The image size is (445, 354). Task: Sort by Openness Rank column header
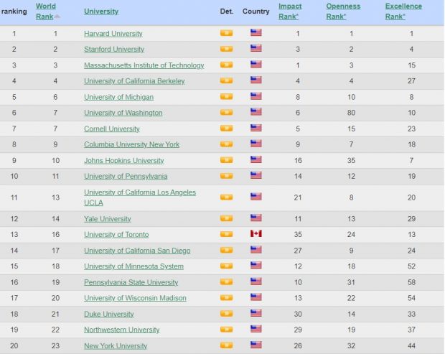[343, 11]
